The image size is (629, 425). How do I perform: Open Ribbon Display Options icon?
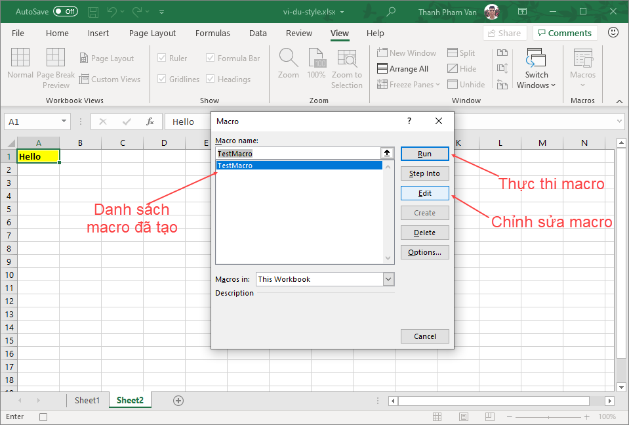click(x=522, y=11)
